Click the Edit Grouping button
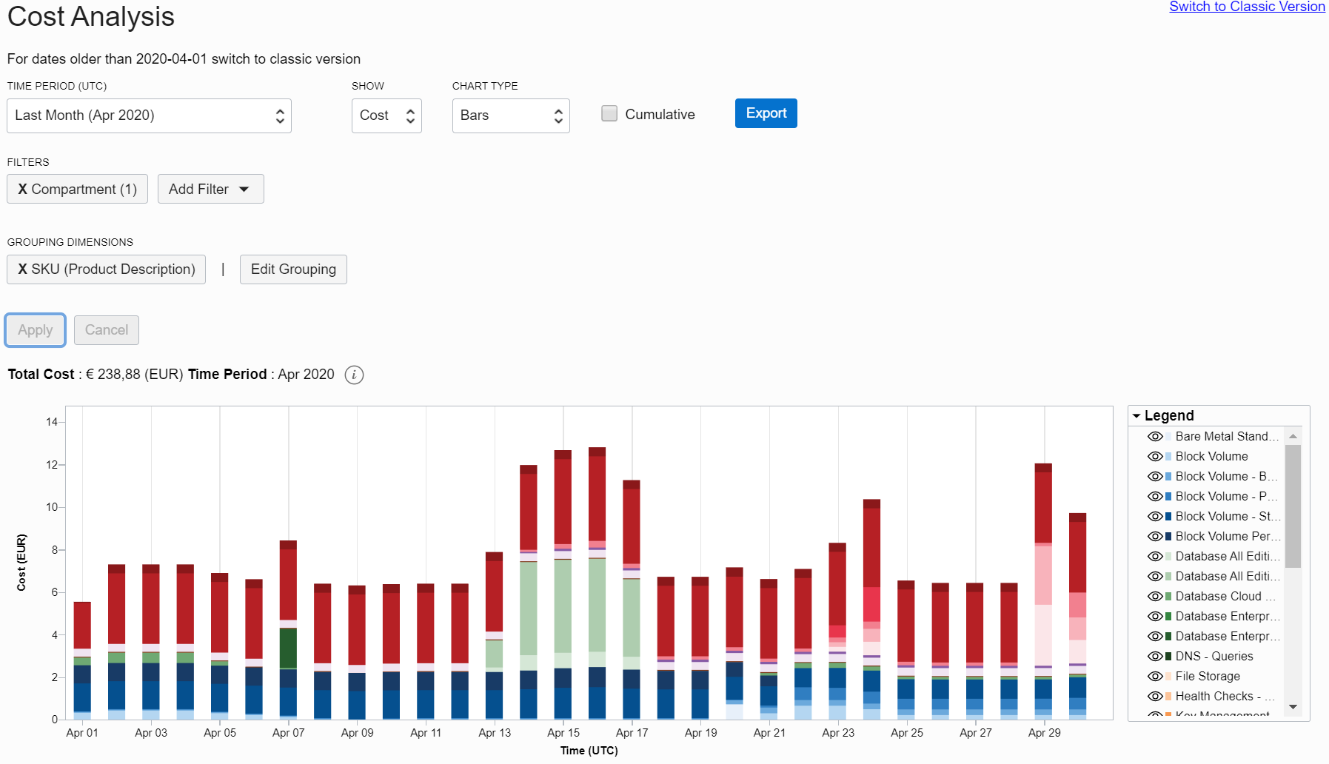The height and width of the screenshot is (764, 1329). pos(292,269)
